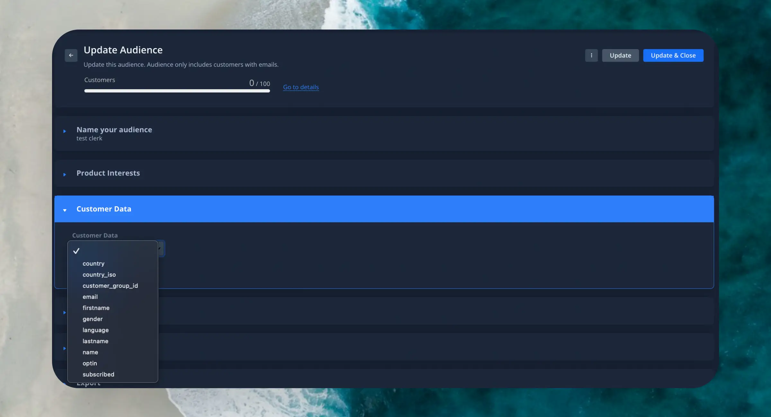Select gender from Customer Data dropdown
The height and width of the screenshot is (417, 771).
pos(93,319)
